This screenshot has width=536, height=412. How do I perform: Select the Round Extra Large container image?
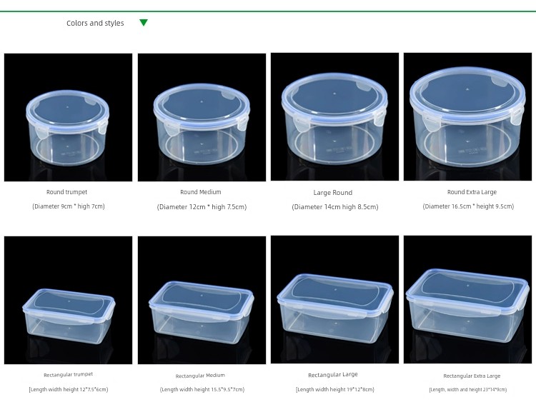point(467,116)
